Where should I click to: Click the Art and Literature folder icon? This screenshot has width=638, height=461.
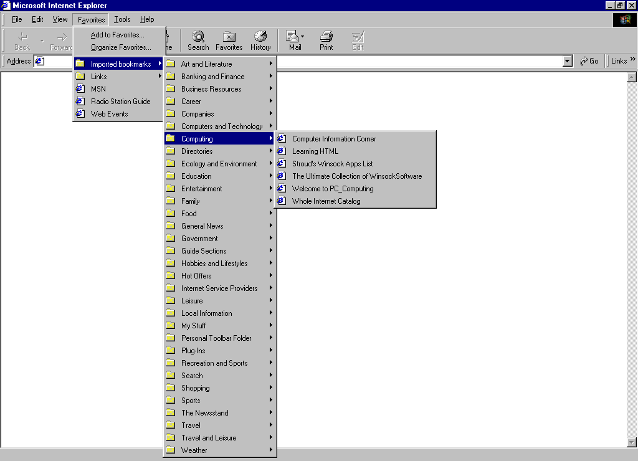pos(171,64)
